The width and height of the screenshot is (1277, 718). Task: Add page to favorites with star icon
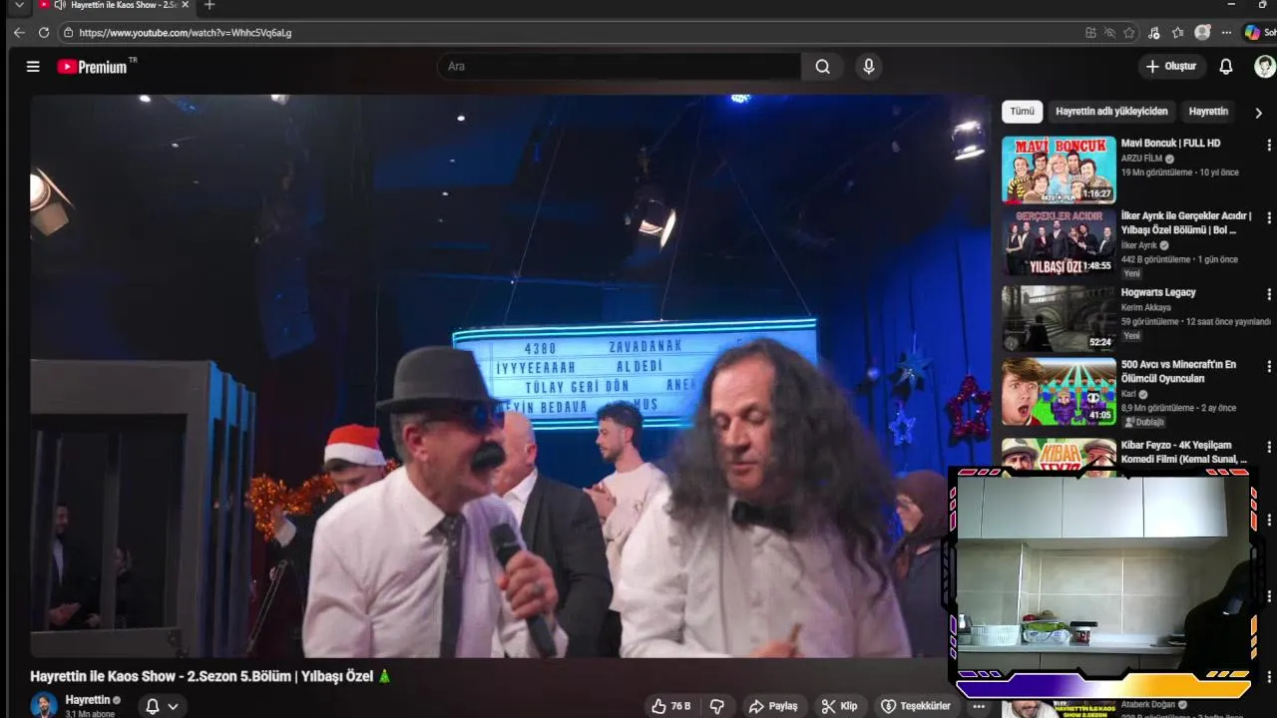click(x=1129, y=32)
